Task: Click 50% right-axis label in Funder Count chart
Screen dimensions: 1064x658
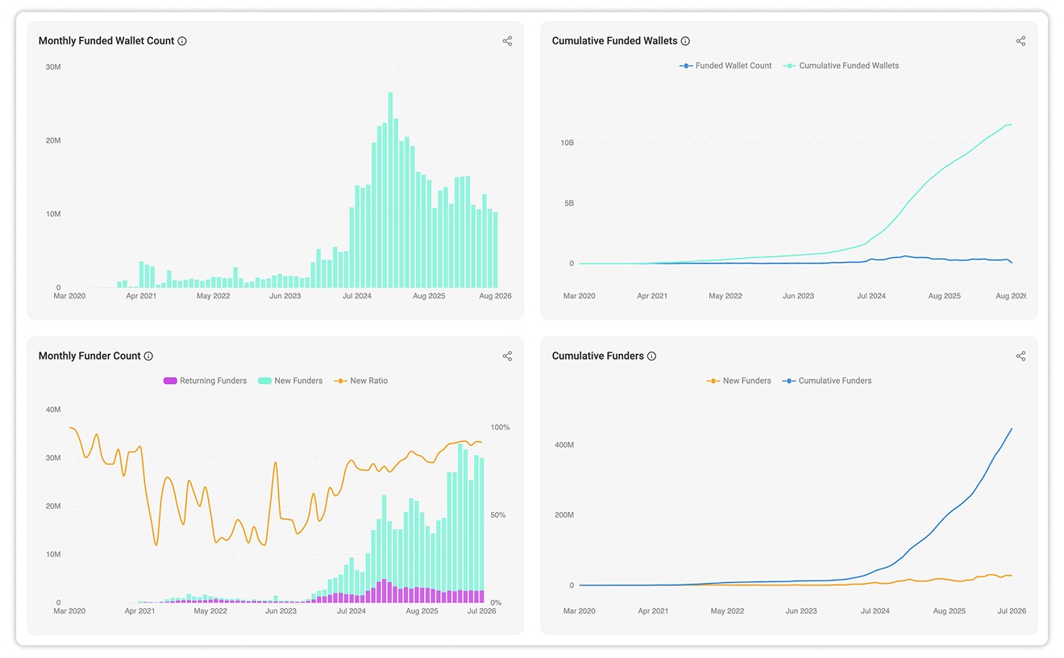Action: coord(498,514)
